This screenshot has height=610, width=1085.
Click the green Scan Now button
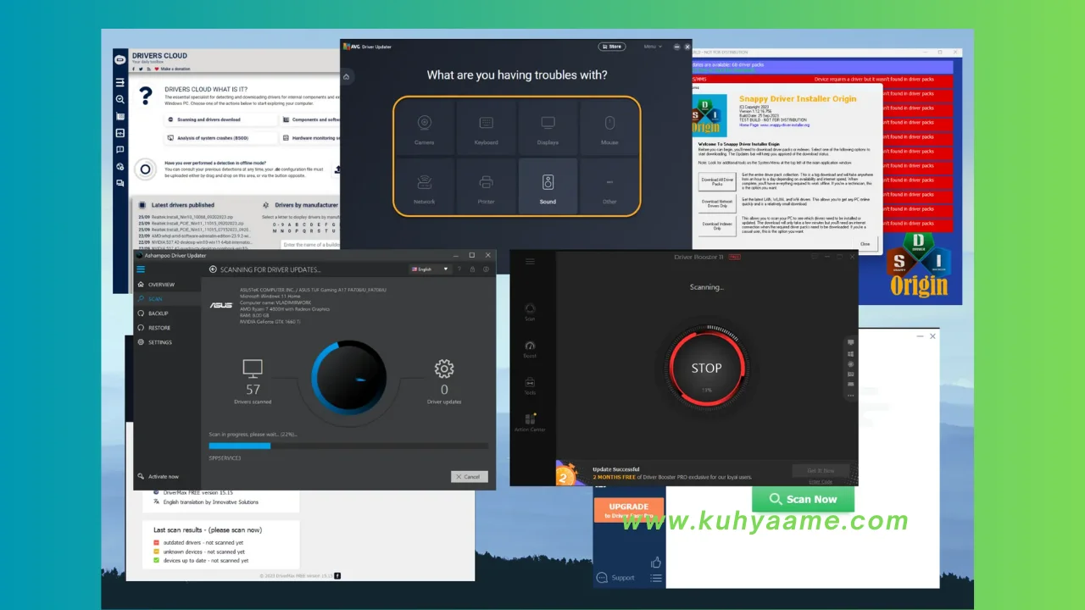click(803, 499)
